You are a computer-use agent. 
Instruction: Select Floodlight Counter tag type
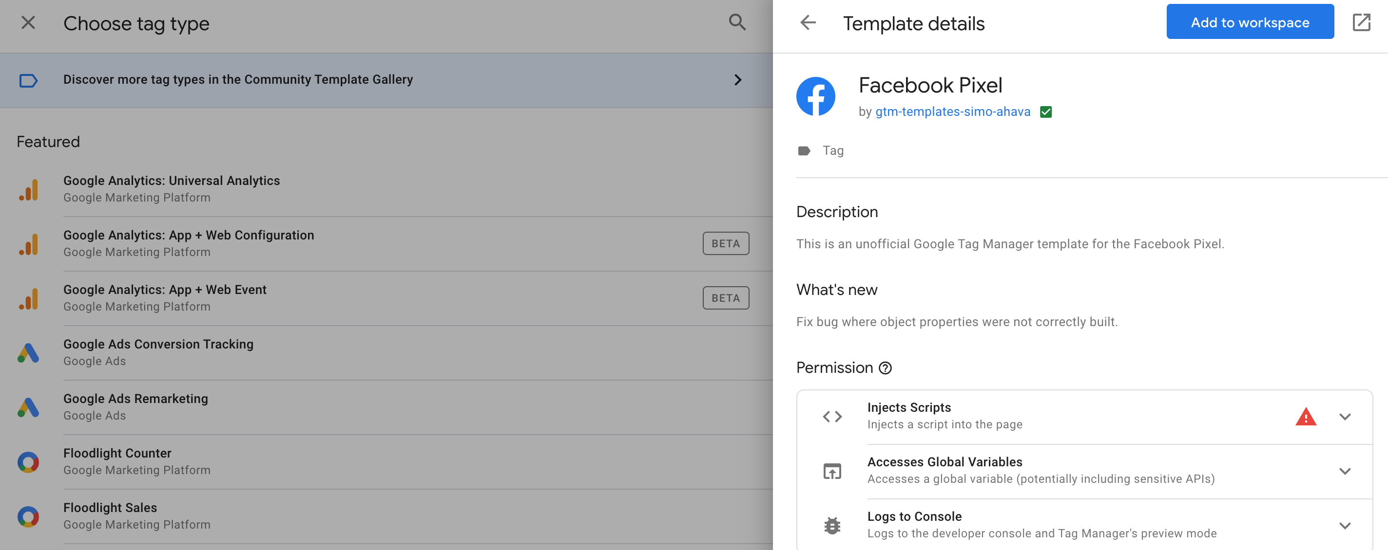point(386,462)
